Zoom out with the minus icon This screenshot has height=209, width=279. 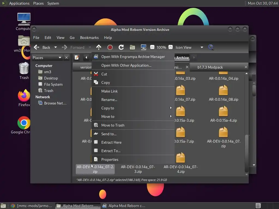152,47
